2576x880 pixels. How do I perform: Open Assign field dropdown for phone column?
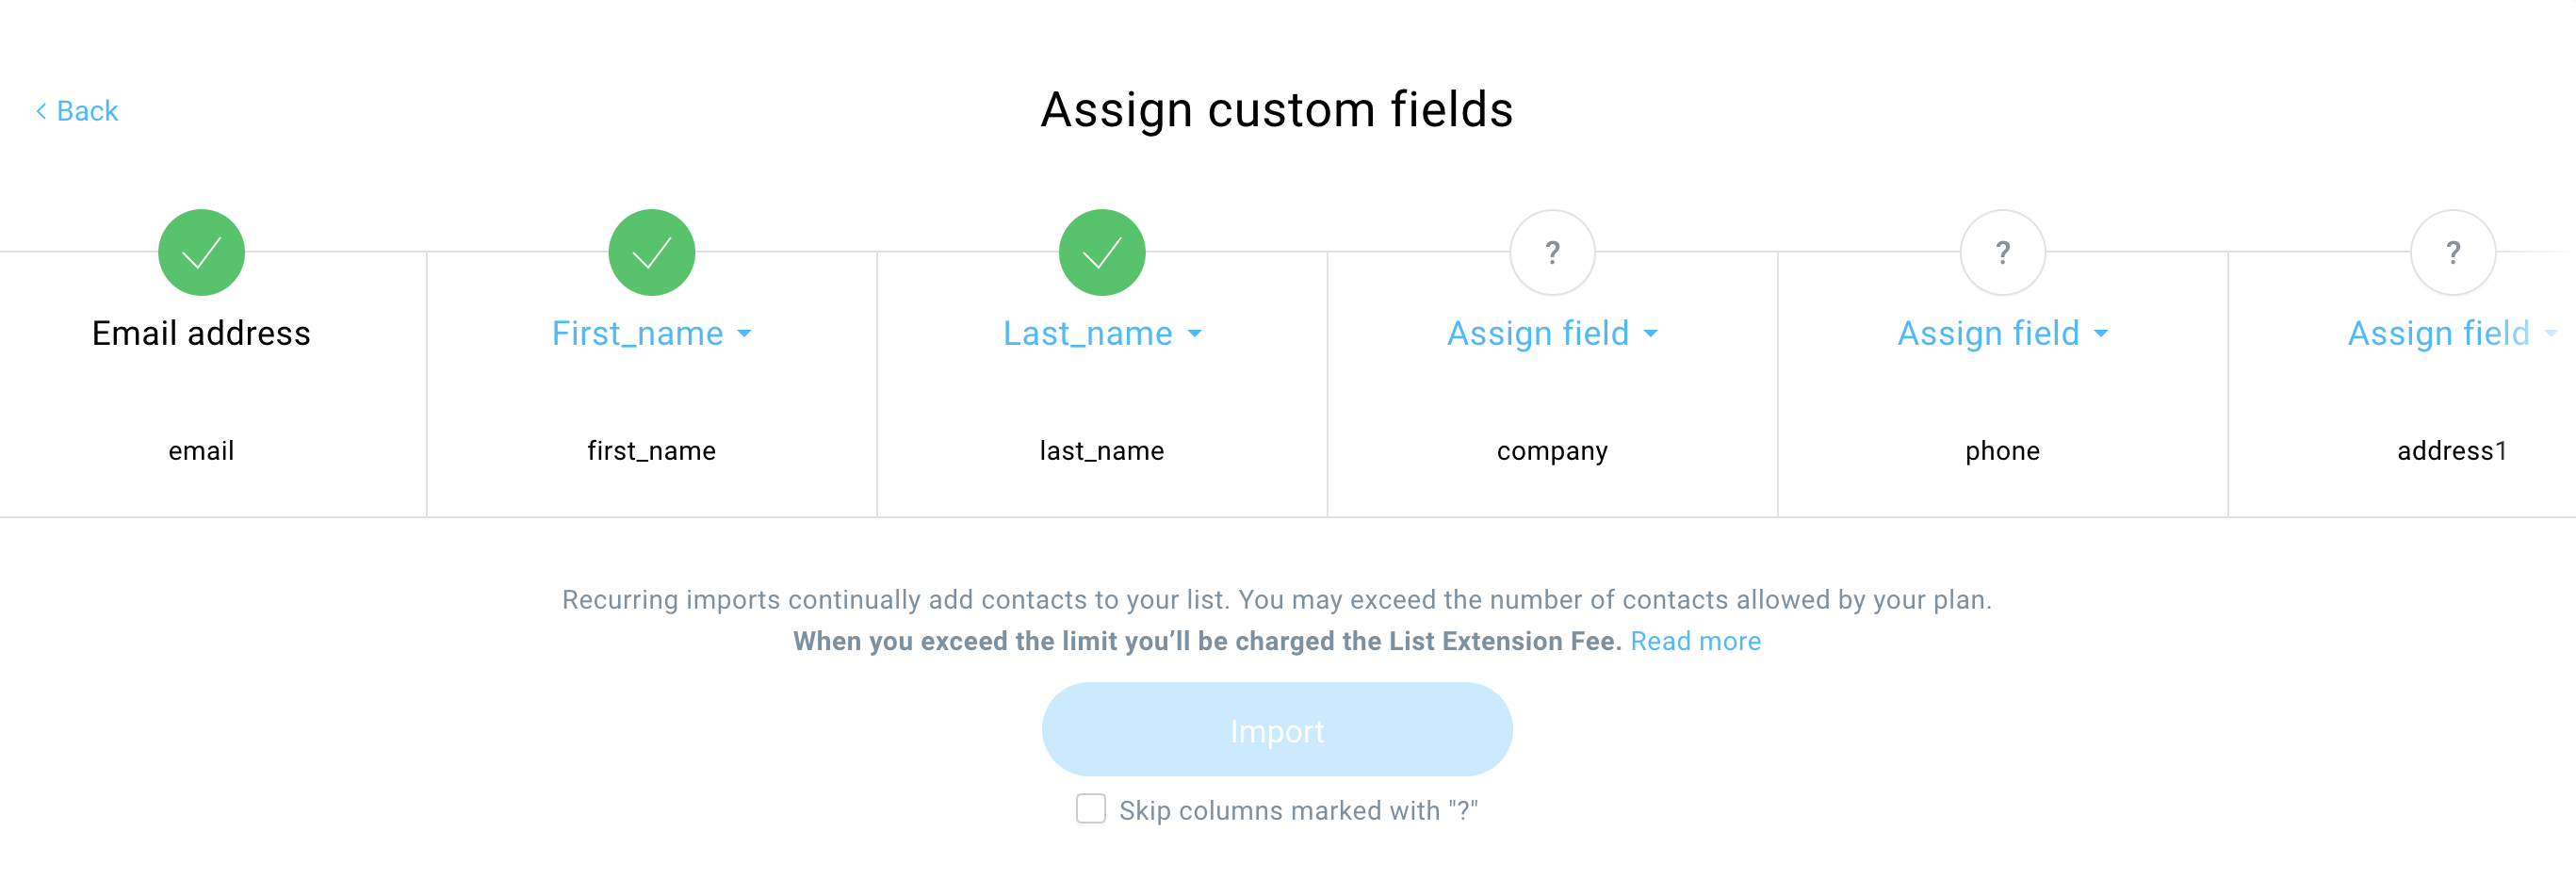[x=2002, y=333]
